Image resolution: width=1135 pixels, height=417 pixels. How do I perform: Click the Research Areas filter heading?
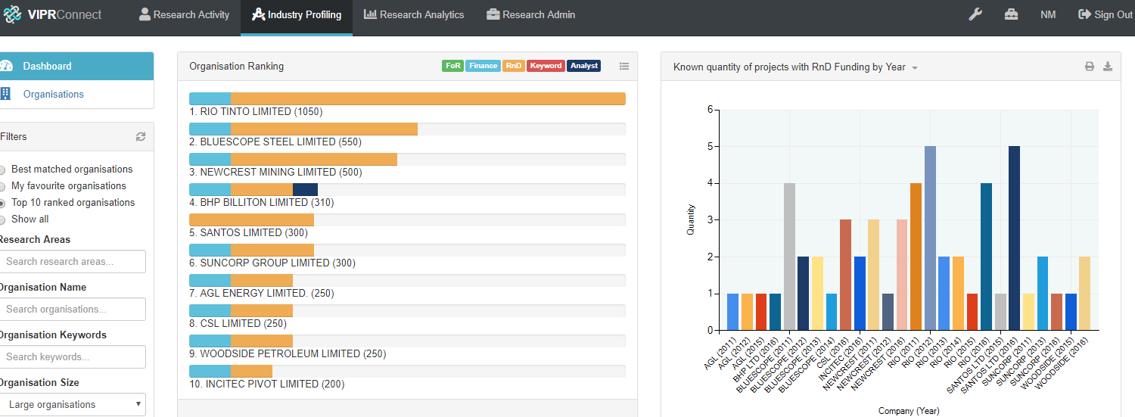tap(35, 239)
